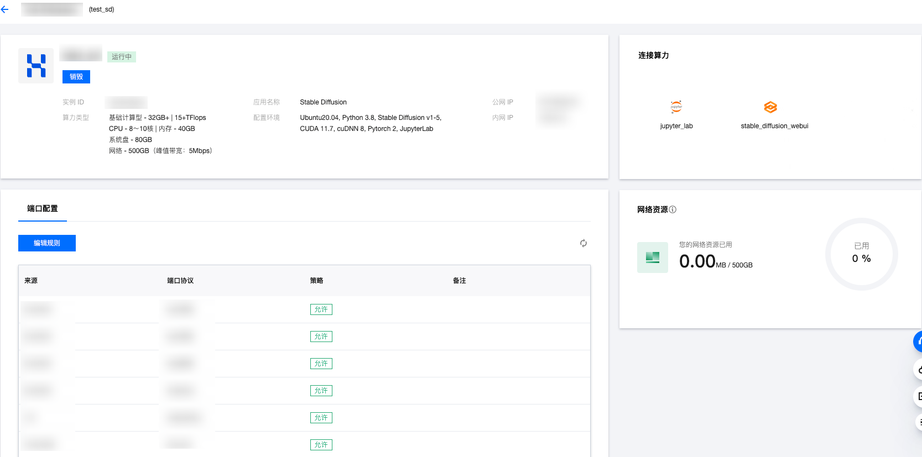Click the blue H application logo
The width and height of the screenshot is (922, 457).
36,66
